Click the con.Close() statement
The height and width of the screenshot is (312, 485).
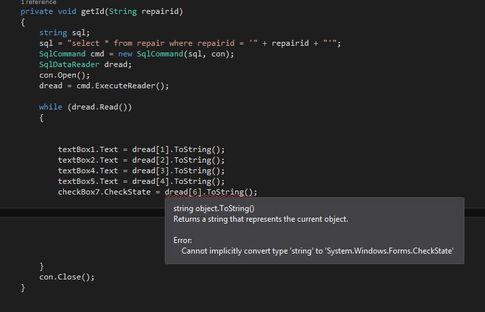67,277
